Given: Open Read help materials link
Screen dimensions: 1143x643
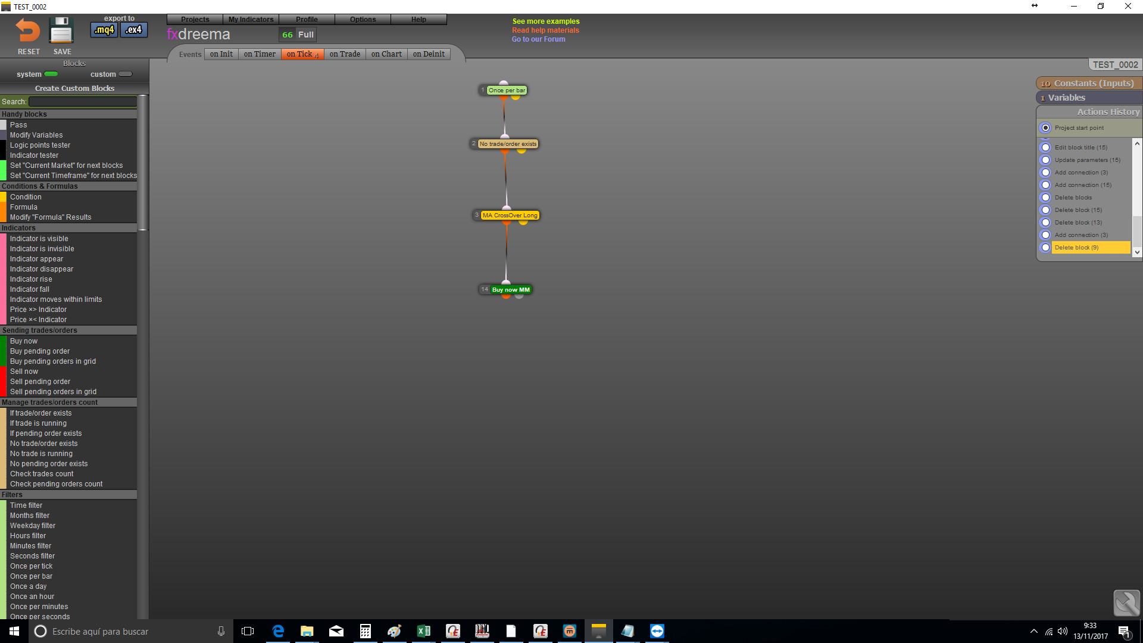Looking at the screenshot, I should [545, 30].
